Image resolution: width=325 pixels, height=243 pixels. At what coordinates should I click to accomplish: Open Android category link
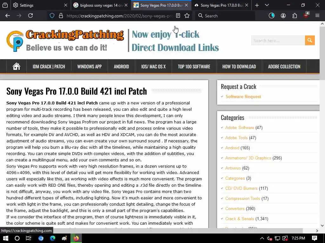(232, 148)
